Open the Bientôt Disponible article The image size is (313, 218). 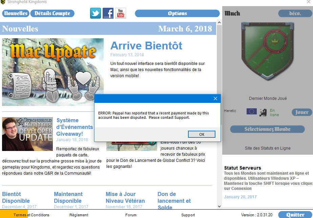[16, 197]
